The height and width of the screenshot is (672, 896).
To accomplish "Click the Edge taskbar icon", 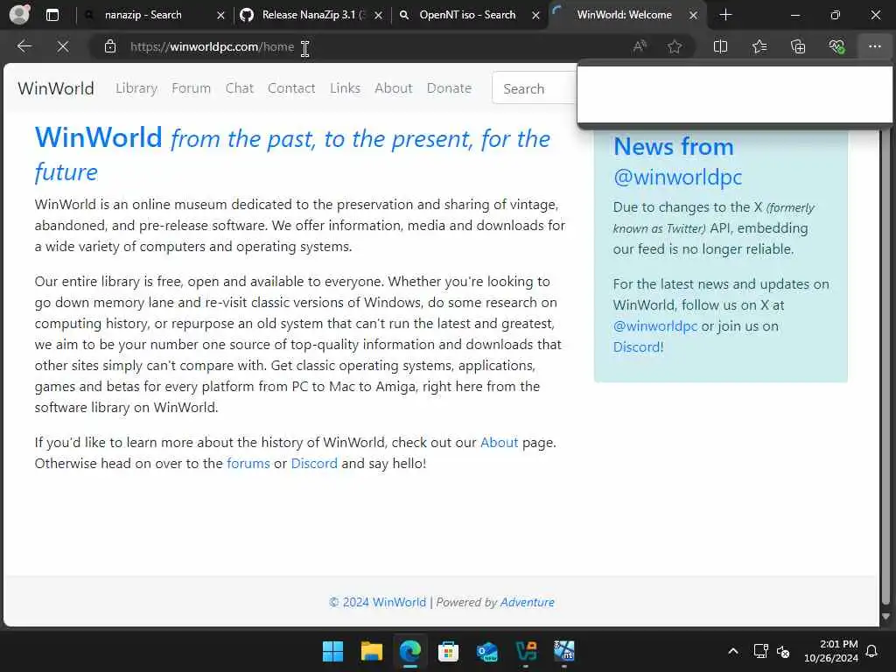I will 409,651.
